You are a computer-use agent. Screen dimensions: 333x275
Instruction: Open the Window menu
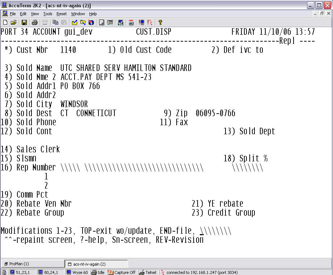click(x=78, y=14)
